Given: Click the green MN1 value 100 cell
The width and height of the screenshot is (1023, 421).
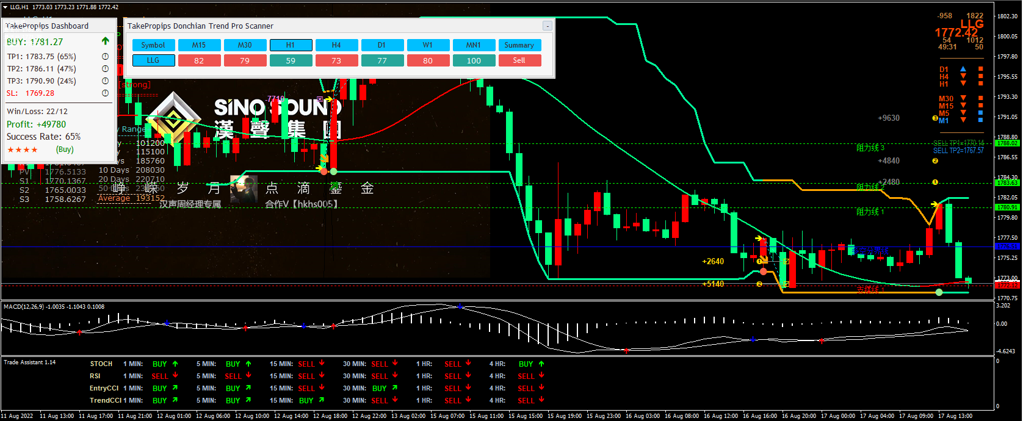Looking at the screenshot, I should 474,60.
